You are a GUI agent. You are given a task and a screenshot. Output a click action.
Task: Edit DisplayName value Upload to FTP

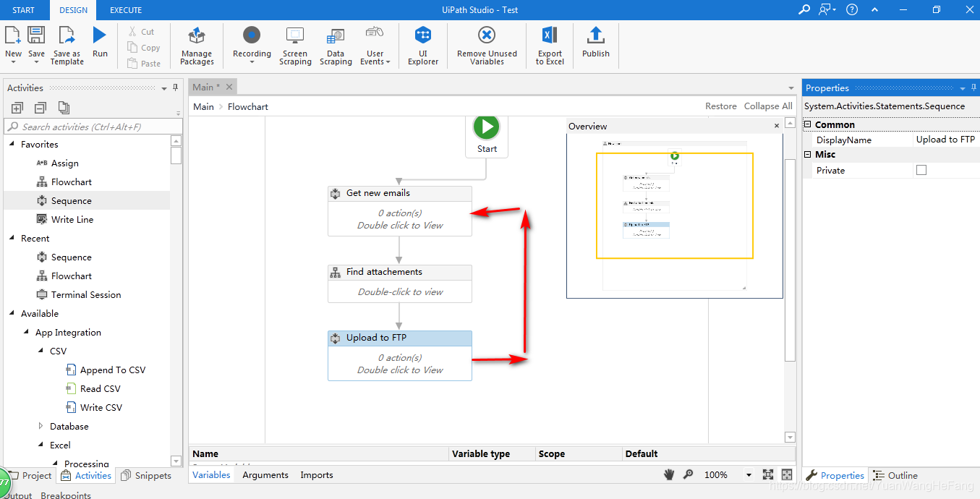946,140
